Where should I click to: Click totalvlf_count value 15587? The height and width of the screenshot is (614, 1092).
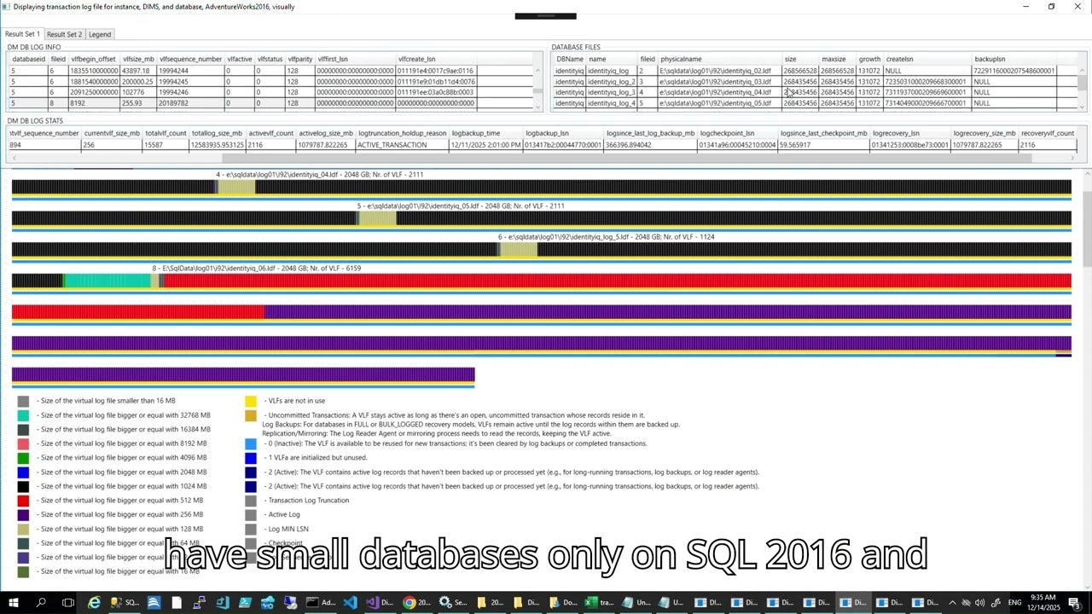[x=166, y=145]
